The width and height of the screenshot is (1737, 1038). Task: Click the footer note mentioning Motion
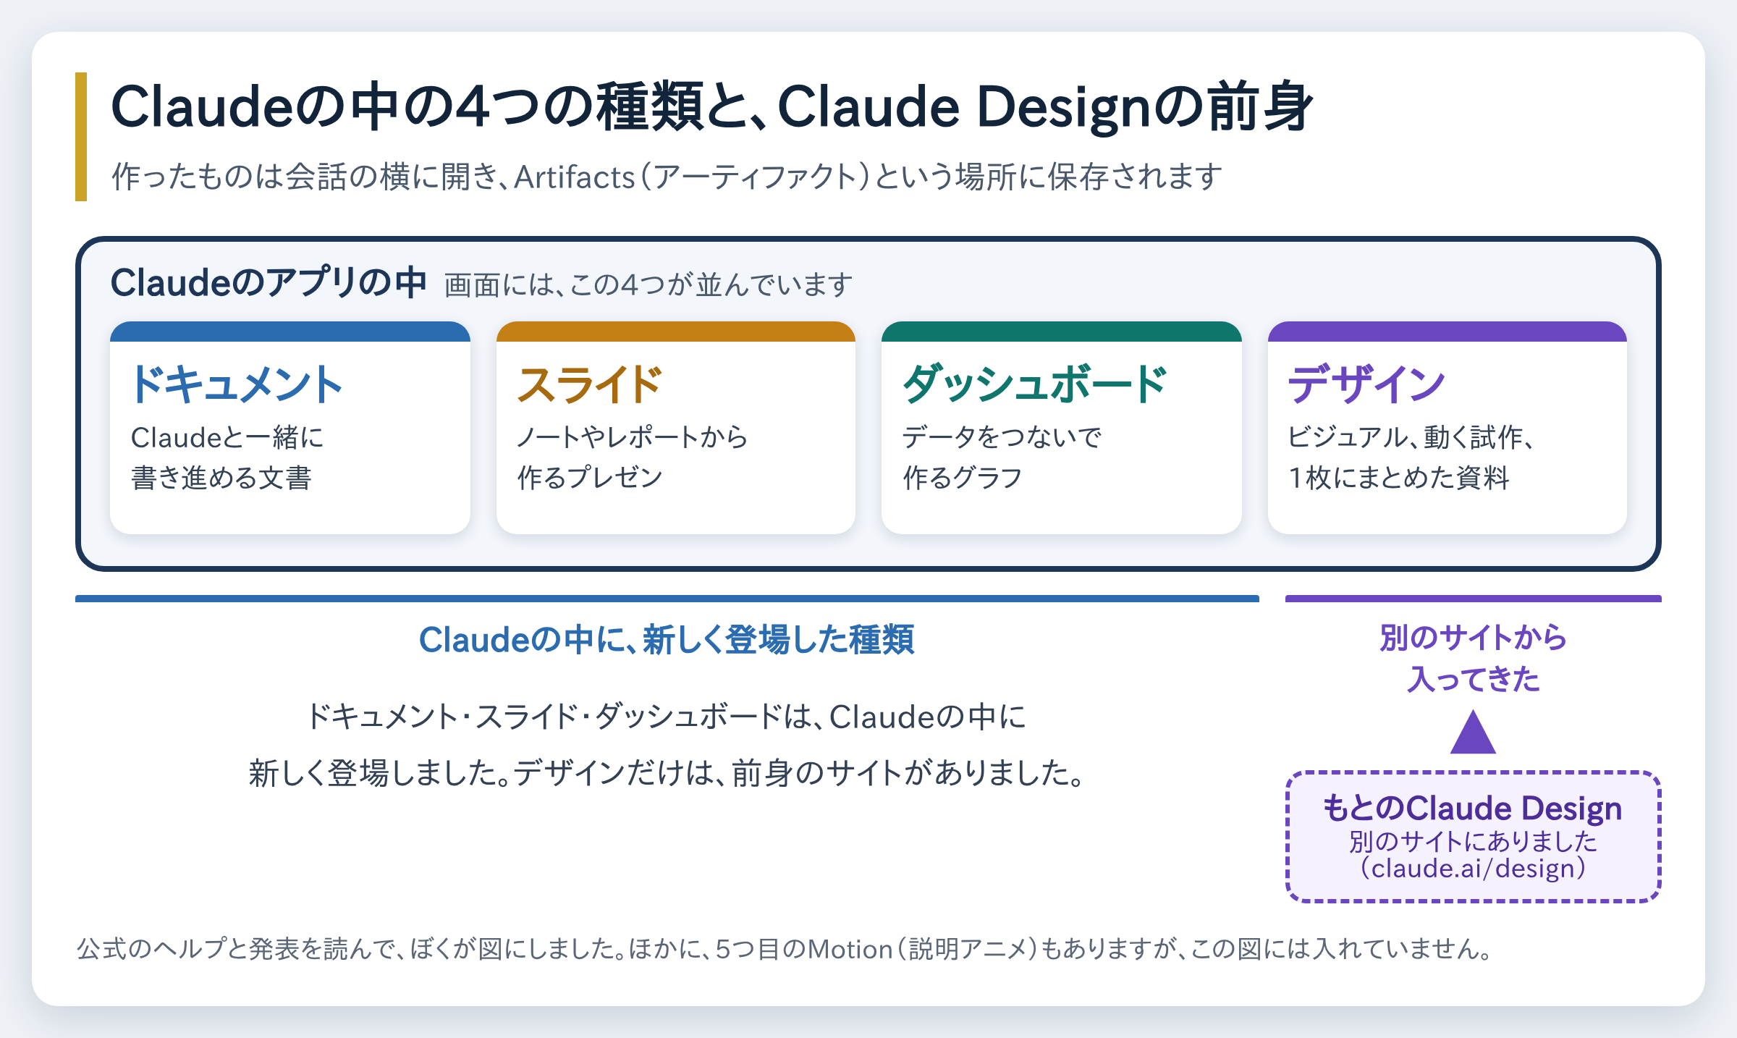[x=785, y=949]
